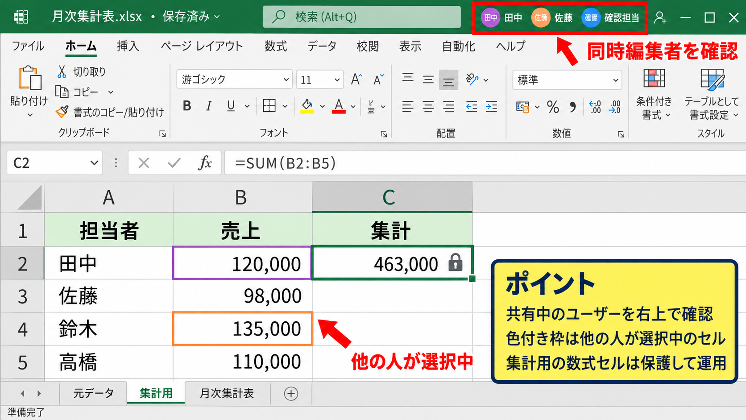
Task: Click the Format Painter brush icon
Action: click(62, 112)
